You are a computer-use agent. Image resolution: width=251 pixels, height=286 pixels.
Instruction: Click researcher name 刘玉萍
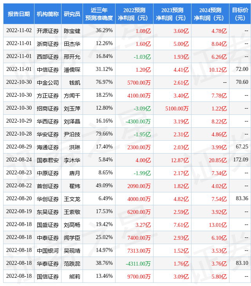click(72, 109)
